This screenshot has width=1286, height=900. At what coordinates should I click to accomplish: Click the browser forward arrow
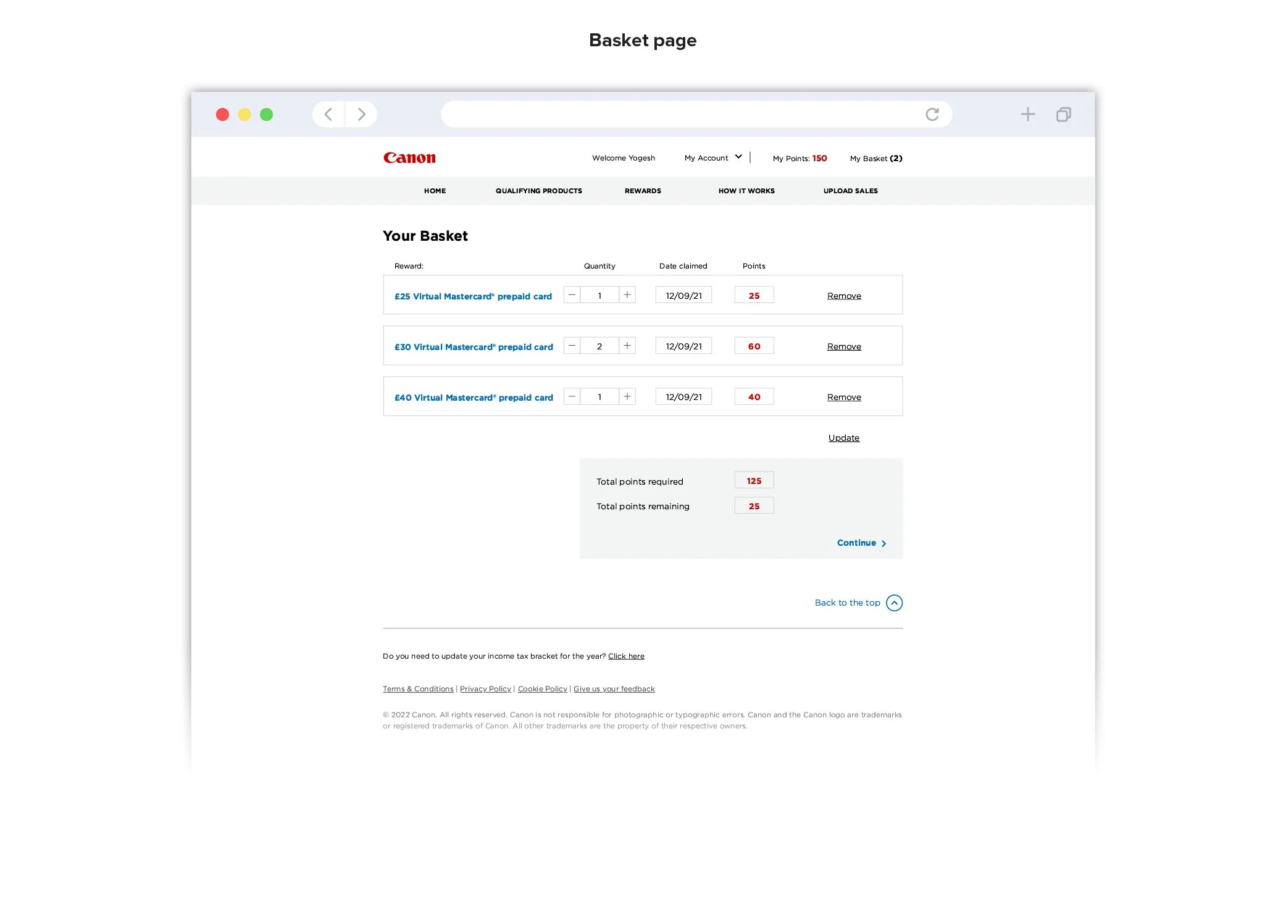pyautogui.click(x=362, y=114)
